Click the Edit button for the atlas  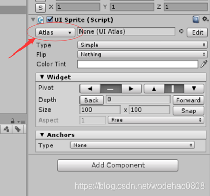[197, 32]
